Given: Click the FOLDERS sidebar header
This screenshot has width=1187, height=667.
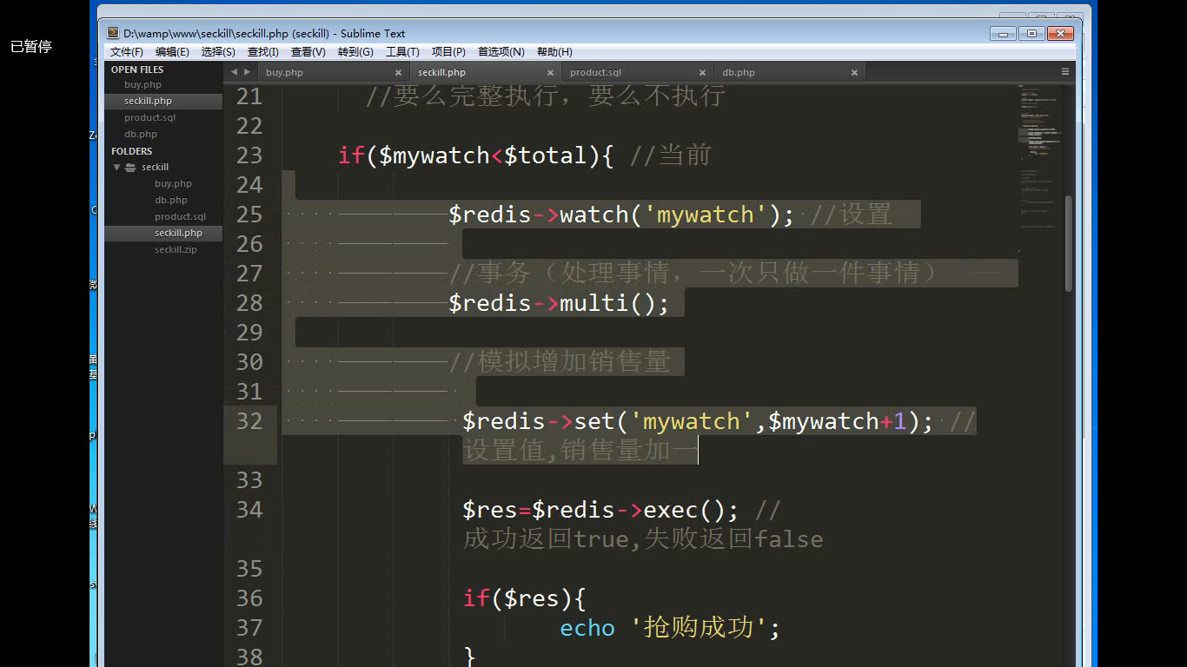Looking at the screenshot, I should tap(131, 150).
